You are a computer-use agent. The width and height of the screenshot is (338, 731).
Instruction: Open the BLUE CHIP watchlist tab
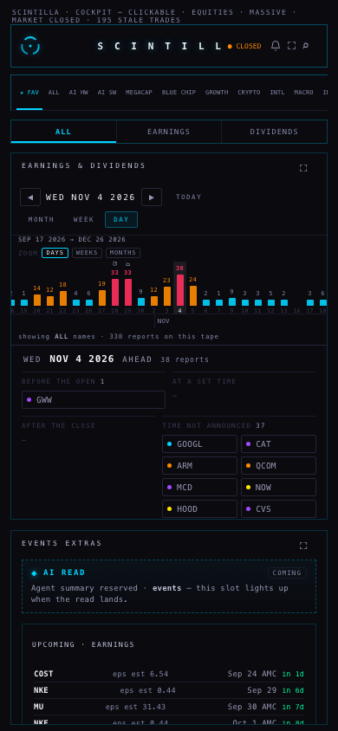[179, 93]
